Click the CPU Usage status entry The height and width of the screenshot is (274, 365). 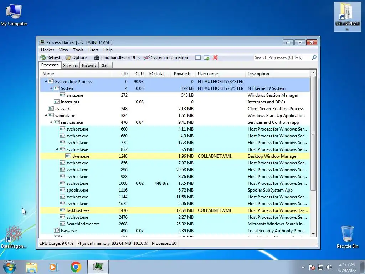(56, 243)
